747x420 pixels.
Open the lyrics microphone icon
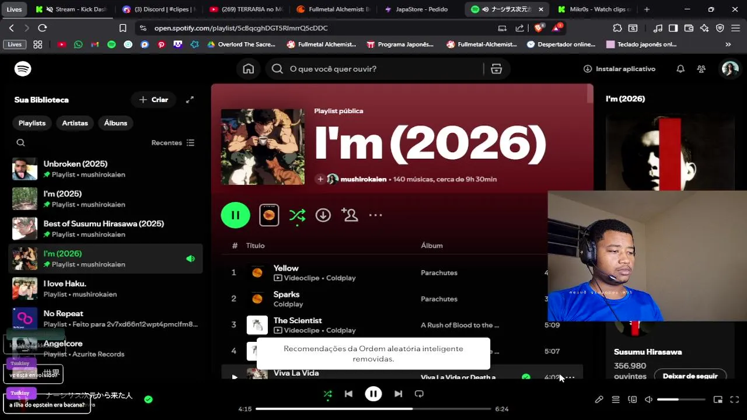[x=599, y=400]
